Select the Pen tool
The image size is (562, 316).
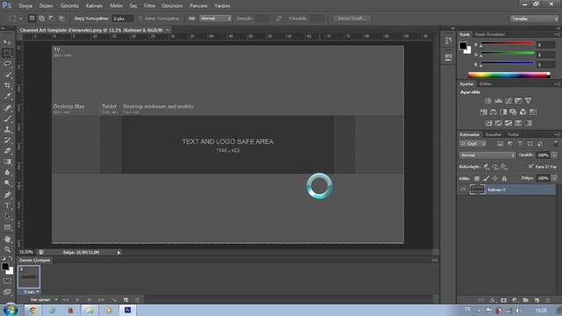pos(7,195)
